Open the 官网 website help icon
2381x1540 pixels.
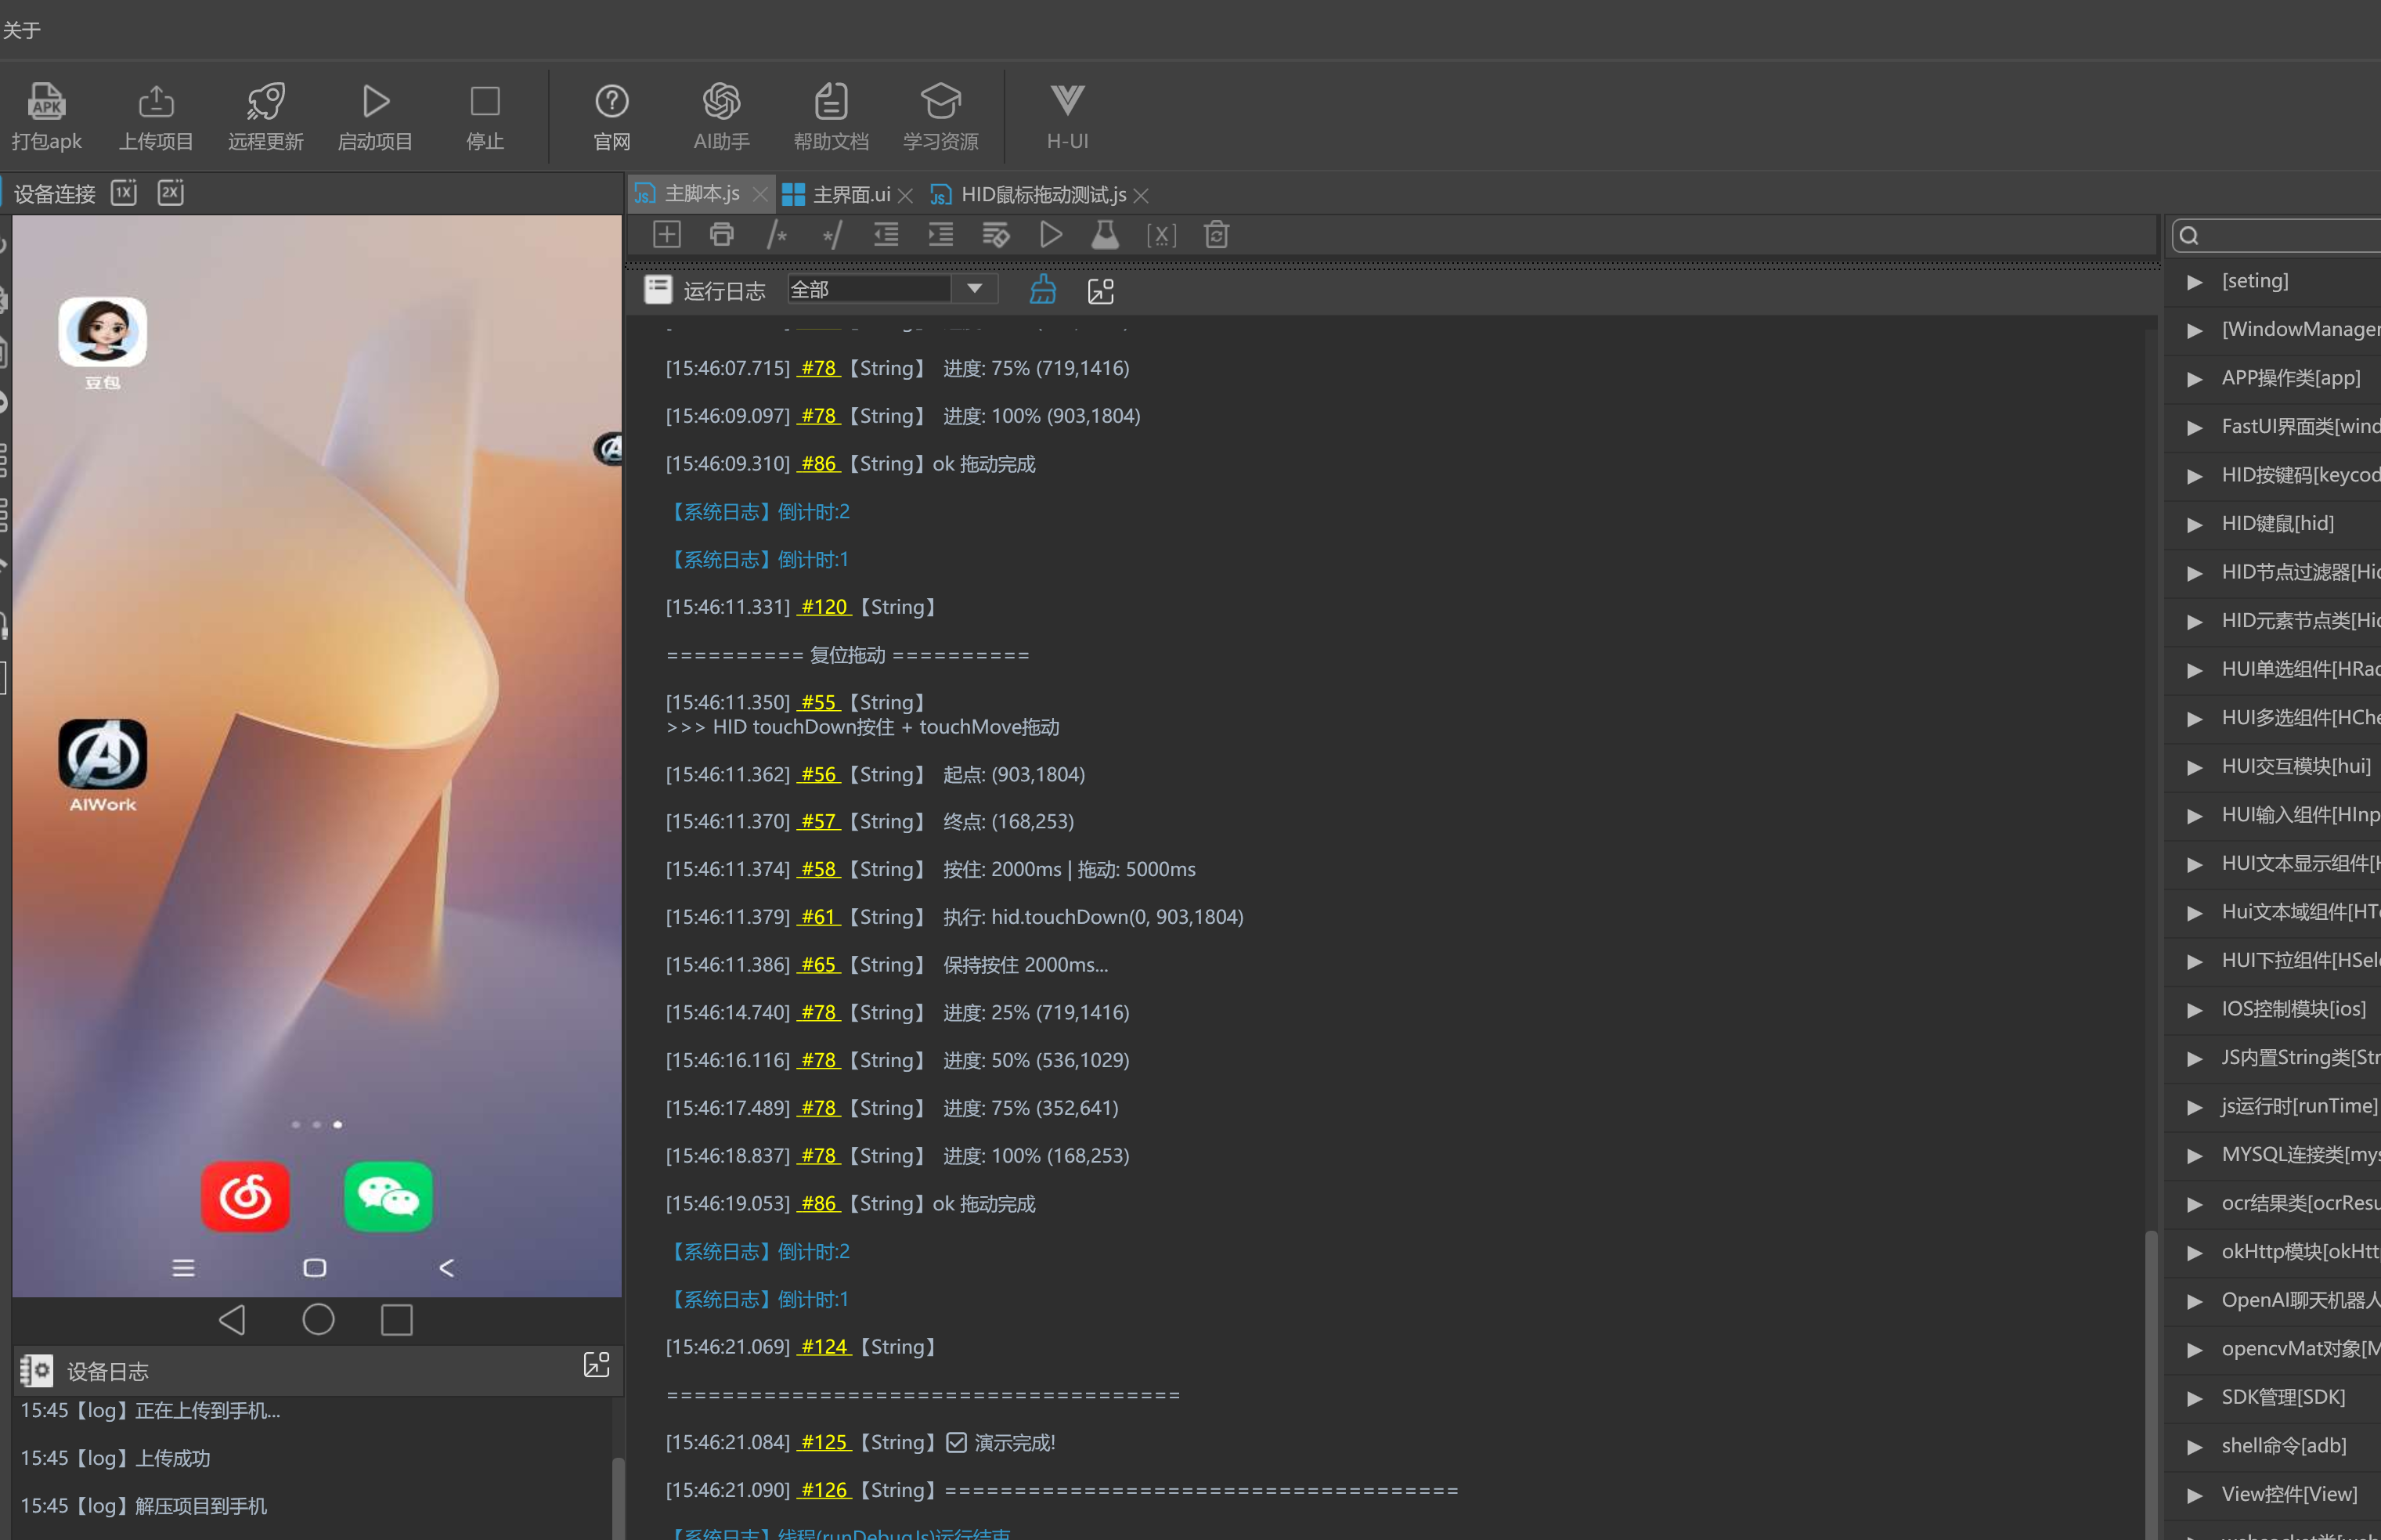pyautogui.click(x=612, y=101)
